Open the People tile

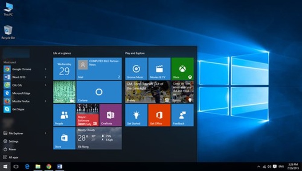(64, 115)
